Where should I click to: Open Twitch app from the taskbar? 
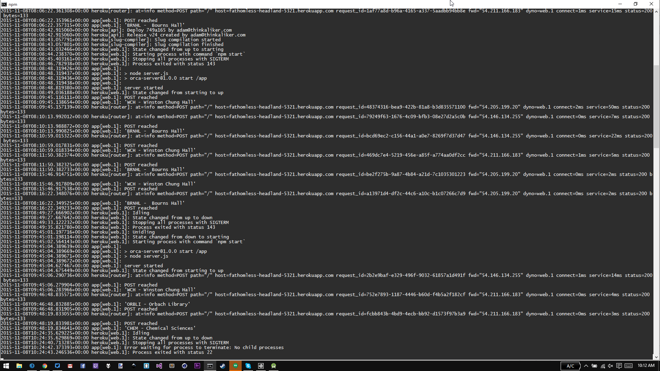(96, 366)
